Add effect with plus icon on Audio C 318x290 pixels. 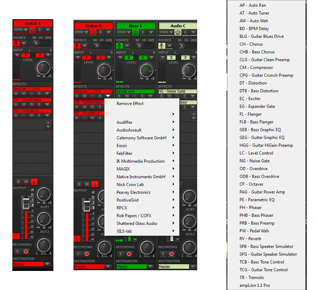point(194,114)
